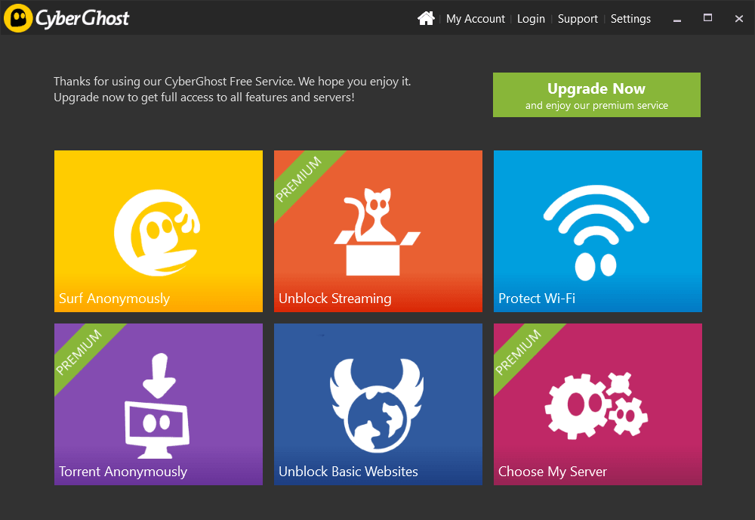Click the ghost icon on Surf Anonymously tile
The width and height of the screenshot is (755, 520).
[158, 233]
